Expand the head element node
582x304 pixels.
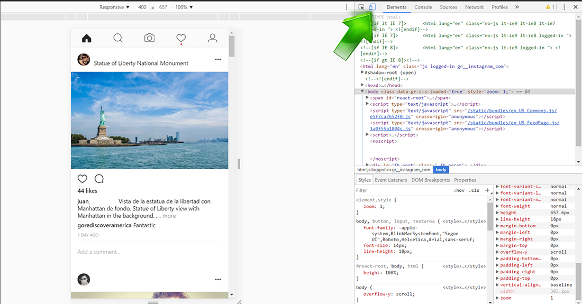point(362,85)
